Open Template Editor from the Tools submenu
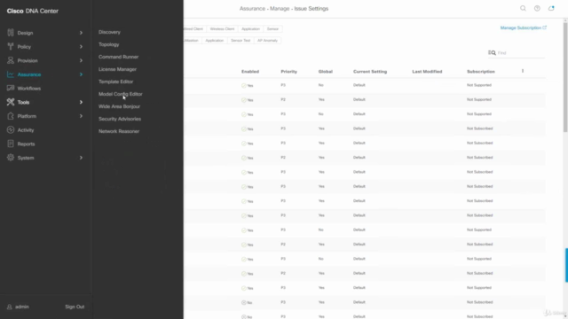This screenshot has width=568, height=319. point(116,82)
